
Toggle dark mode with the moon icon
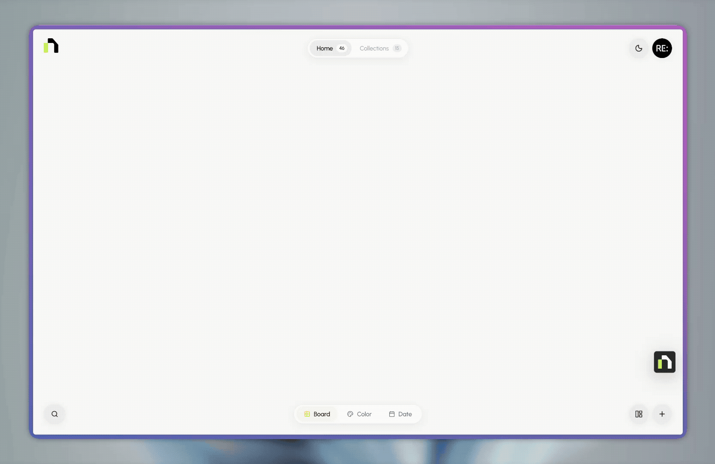(639, 48)
